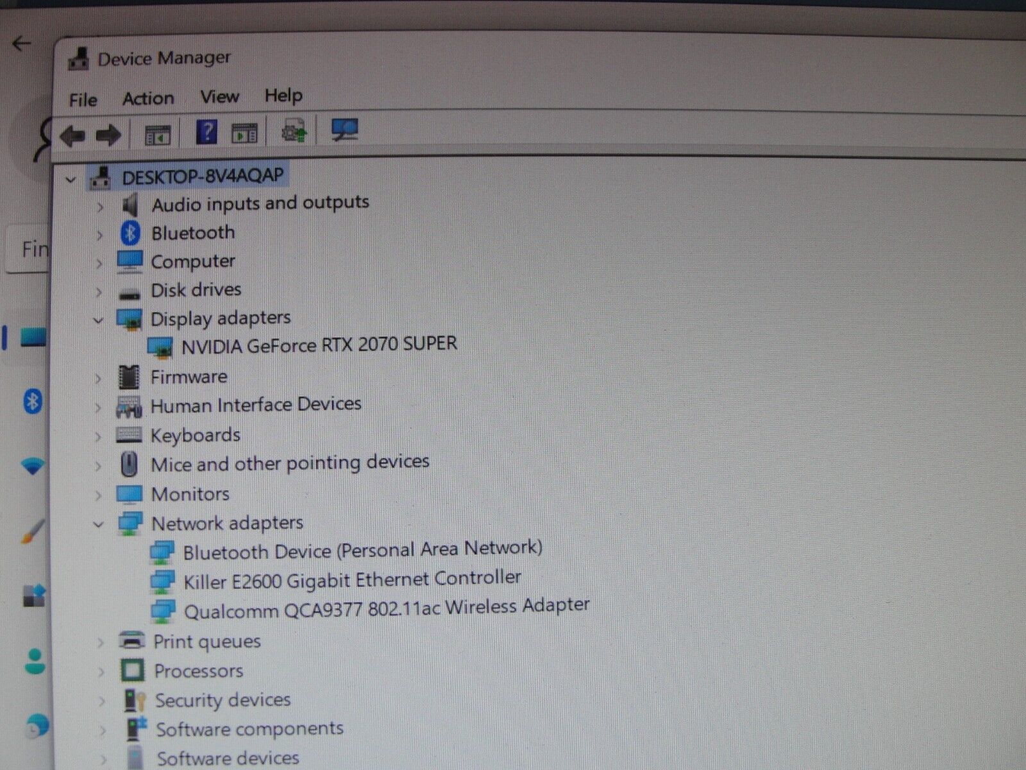Click the Action pane toolbar icon
Screen dimensions: 1026x770
coord(244,133)
